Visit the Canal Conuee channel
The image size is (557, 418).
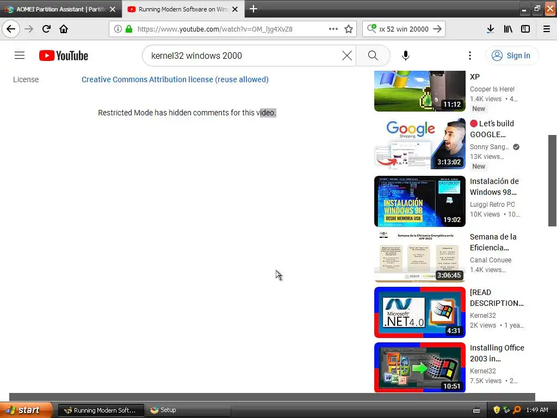(x=491, y=260)
